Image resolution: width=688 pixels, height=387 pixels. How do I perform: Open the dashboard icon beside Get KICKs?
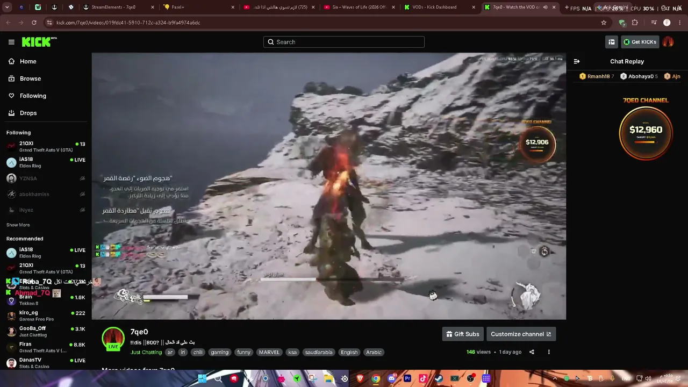(611, 42)
